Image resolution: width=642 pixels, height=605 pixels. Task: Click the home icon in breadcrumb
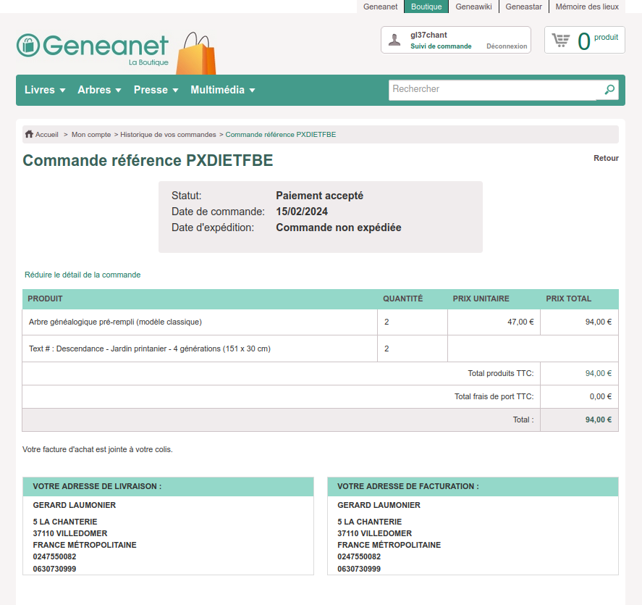(x=29, y=135)
